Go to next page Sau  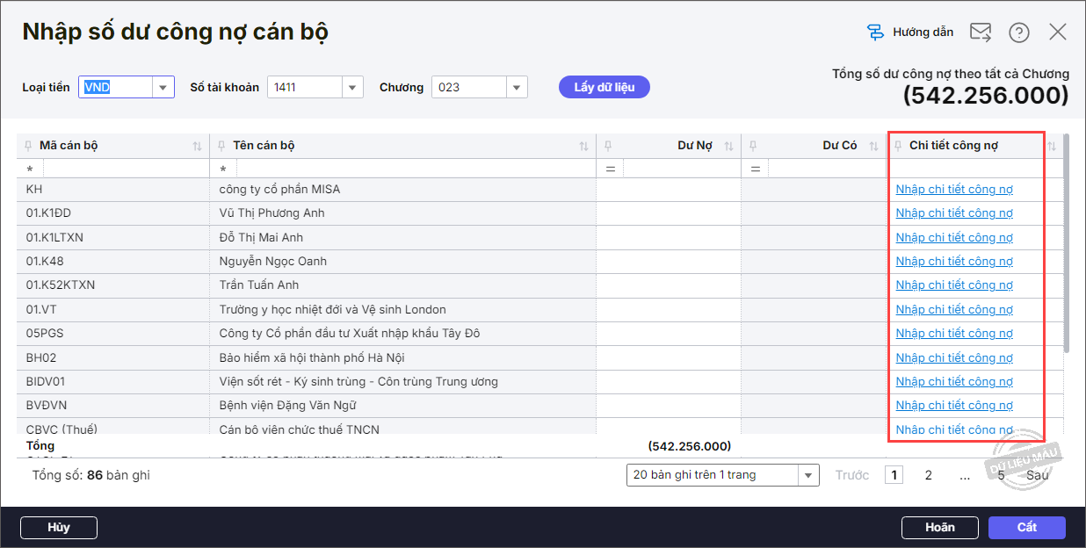click(x=1038, y=475)
